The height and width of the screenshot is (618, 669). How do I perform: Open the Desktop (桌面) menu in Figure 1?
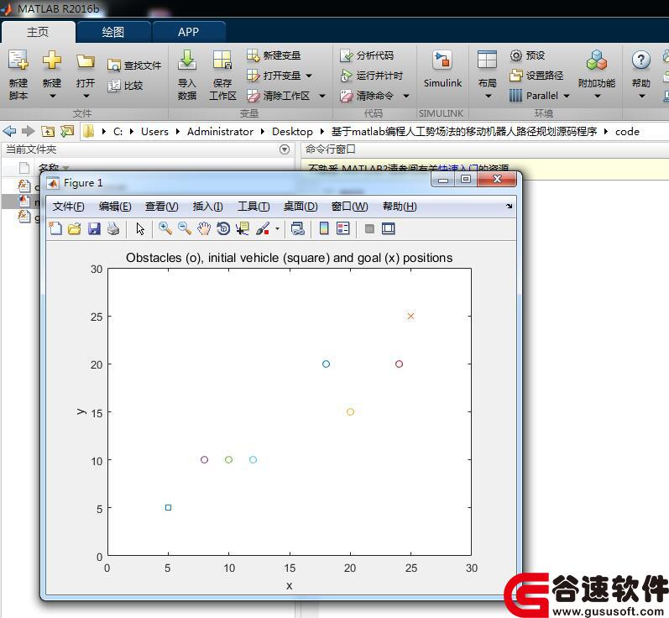(301, 207)
